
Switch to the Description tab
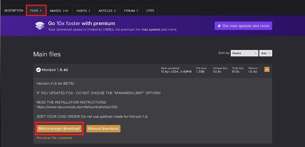tap(13, 10)
